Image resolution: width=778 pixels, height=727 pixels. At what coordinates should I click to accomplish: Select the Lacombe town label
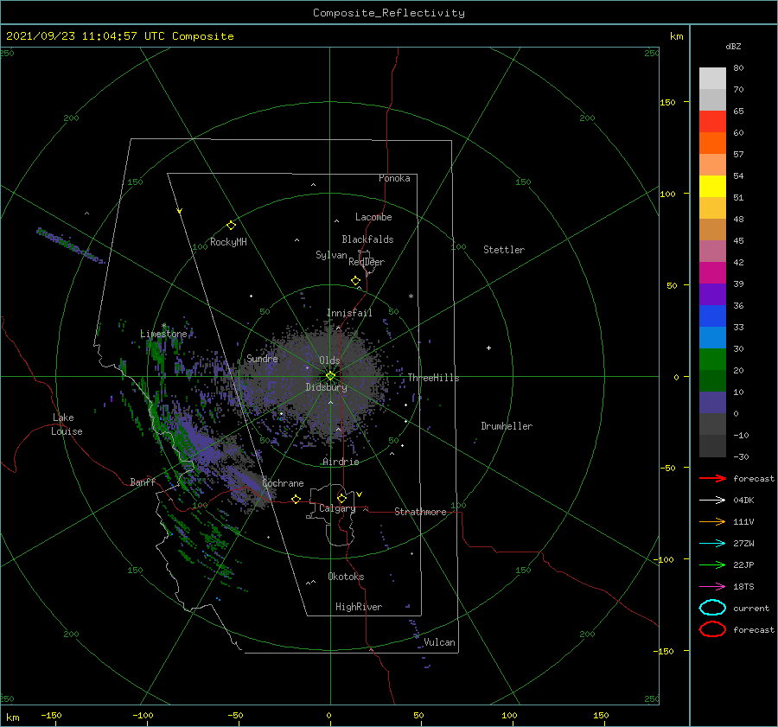pos(373,217)
